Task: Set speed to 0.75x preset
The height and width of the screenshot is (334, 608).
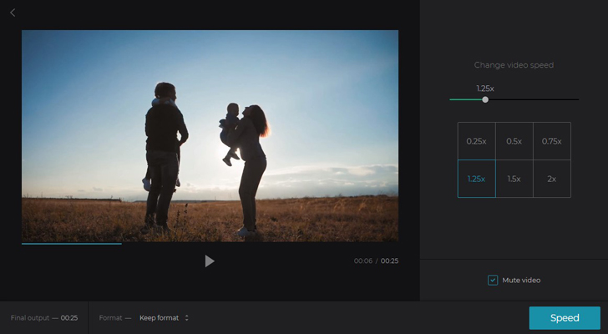Action: point(551,141)
